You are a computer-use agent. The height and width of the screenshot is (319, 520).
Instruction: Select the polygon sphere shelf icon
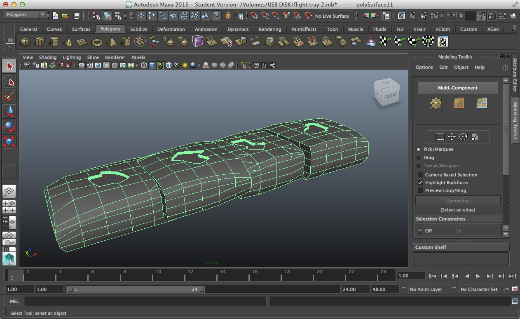click(x=26, y=42)
